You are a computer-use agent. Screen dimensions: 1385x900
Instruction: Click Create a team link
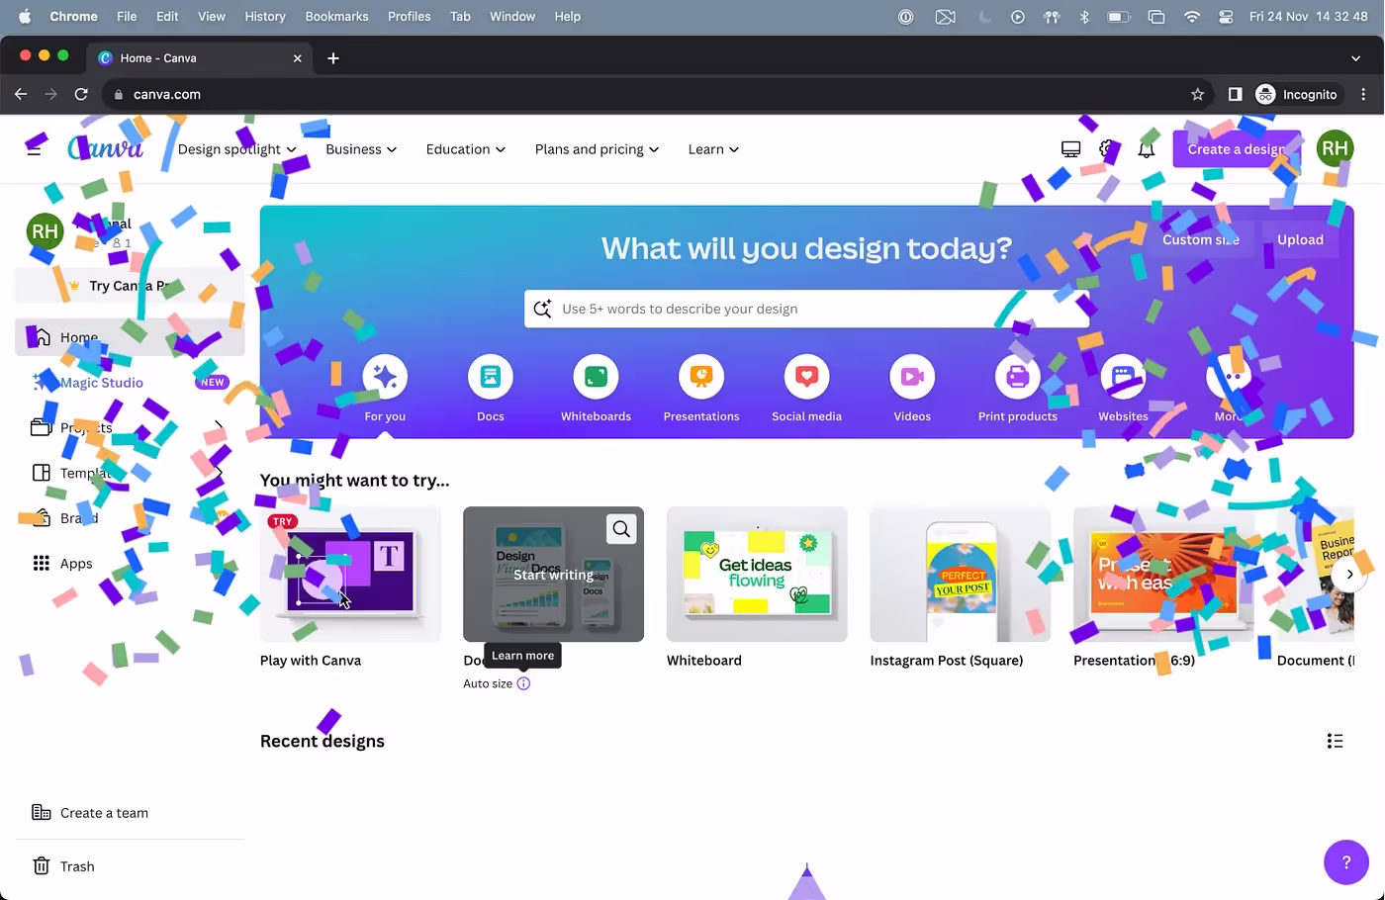click(104, 813)
